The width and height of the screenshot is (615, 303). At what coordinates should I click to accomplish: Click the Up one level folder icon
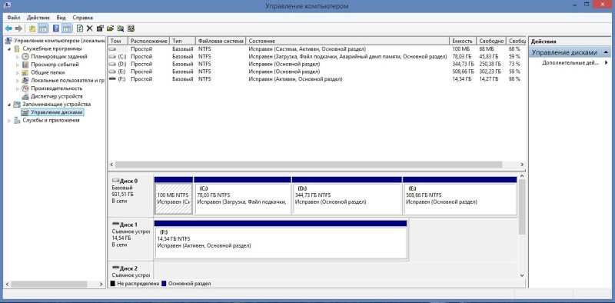pyautogui.click(x=32, y=28)
